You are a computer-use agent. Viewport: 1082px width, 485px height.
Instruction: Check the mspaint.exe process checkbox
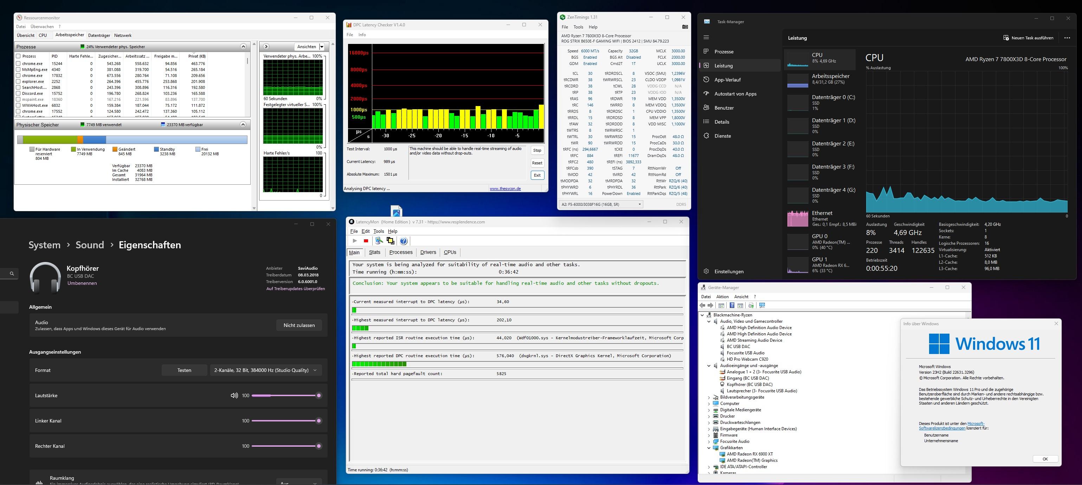pos(19,99)
